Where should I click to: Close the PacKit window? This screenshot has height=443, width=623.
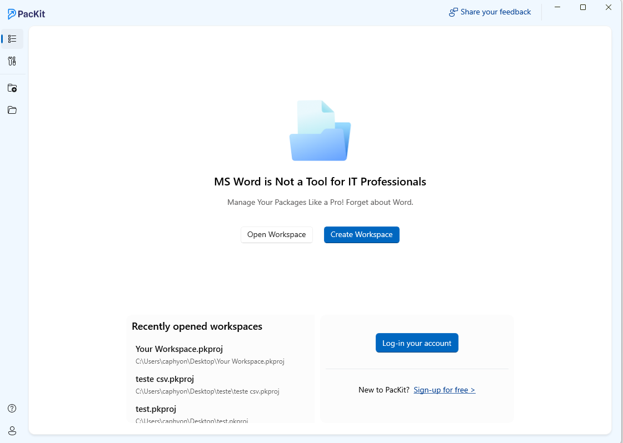609,7
